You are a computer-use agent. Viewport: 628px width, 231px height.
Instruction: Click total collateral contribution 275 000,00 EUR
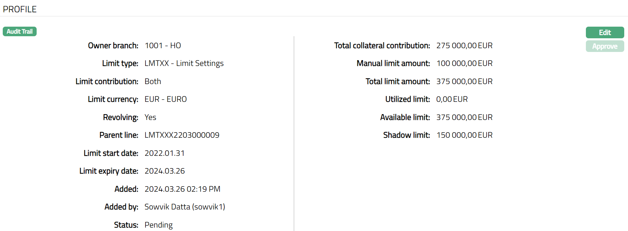pos(464,45)
